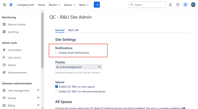This screenshot has height=109, width=198.
Task: Click the settings gear icon
Action: point(185,5)
